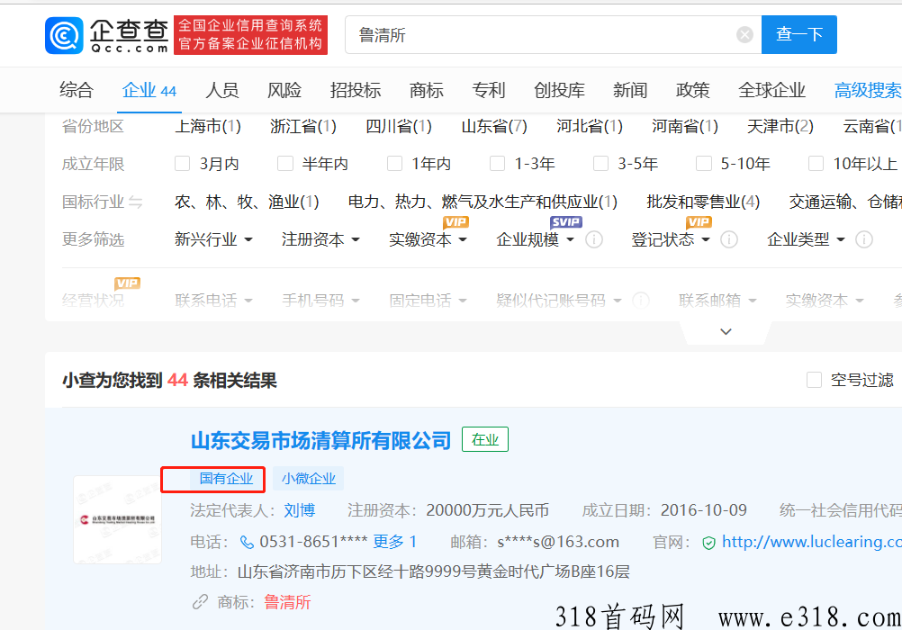Filter by province 四川省(1)
The width and height of the screenshot is (902, 630).
coord(399,126)
